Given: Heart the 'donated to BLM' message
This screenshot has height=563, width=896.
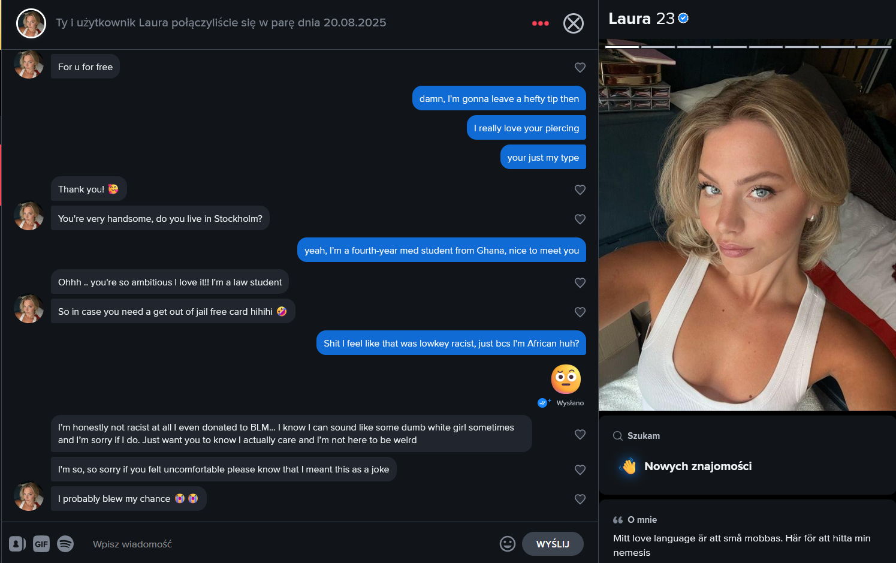Looking at the screenshot, I should (580, 434).
